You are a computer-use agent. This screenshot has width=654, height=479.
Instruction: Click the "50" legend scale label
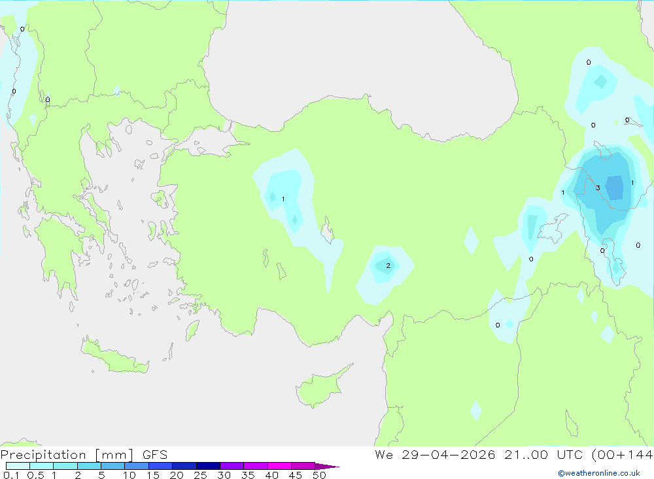(319, 475)
